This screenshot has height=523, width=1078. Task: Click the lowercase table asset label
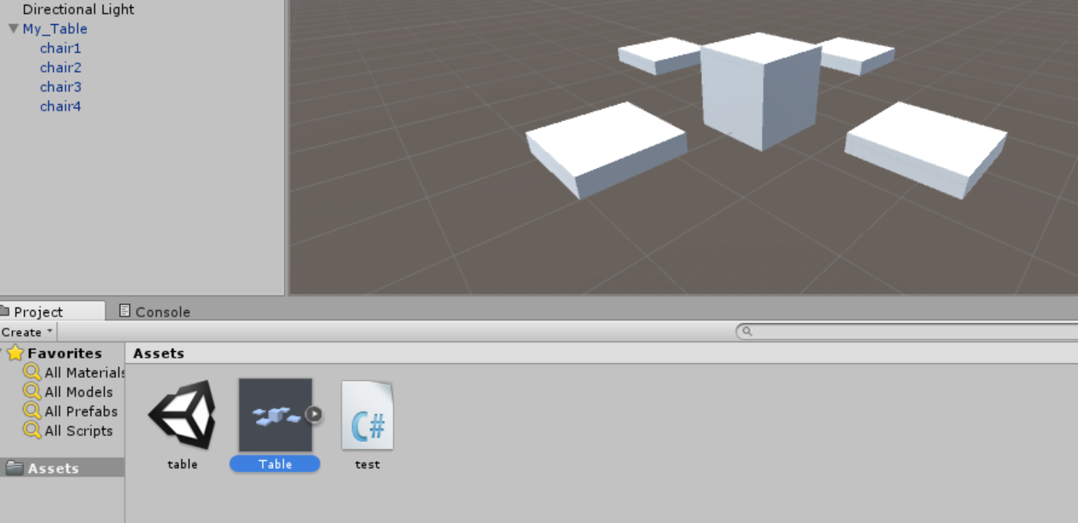pos(182,464)
